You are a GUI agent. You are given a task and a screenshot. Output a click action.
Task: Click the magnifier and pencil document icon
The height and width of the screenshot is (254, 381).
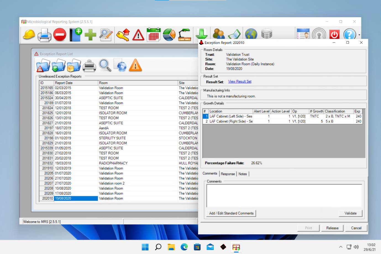point(106,35)
